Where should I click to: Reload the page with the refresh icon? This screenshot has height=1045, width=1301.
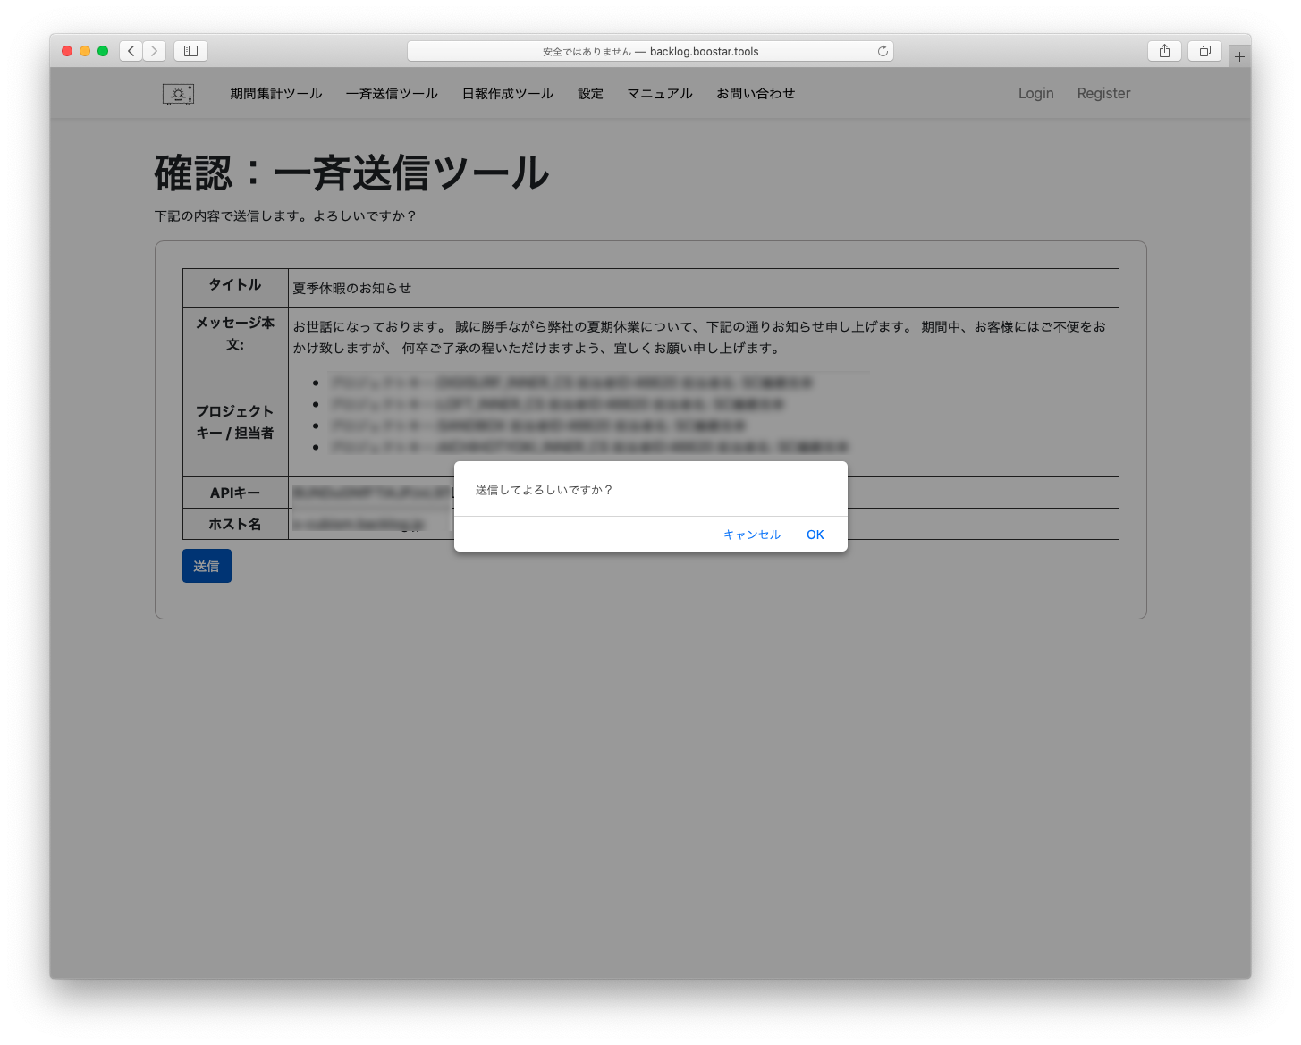[883, 51]
